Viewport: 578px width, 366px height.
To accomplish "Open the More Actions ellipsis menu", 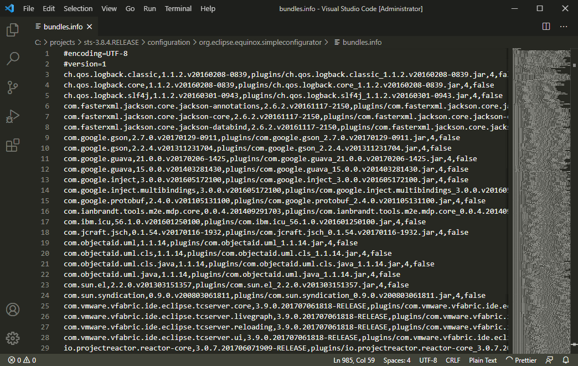I will [x=564, y=27].
